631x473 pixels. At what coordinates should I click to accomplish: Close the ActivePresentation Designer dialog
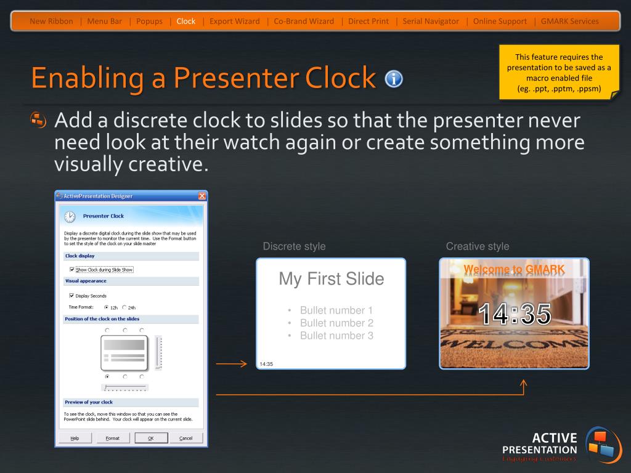coord(202,196)
